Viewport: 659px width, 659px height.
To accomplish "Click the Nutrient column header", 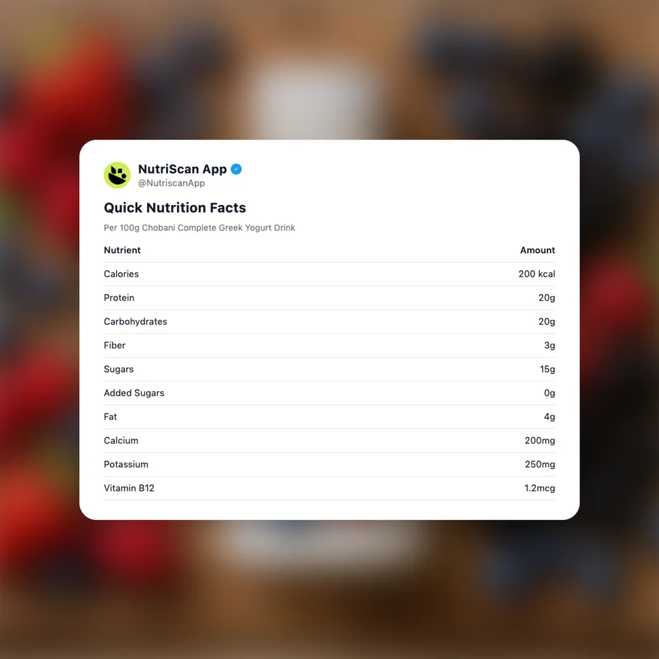I will (122, 250).
